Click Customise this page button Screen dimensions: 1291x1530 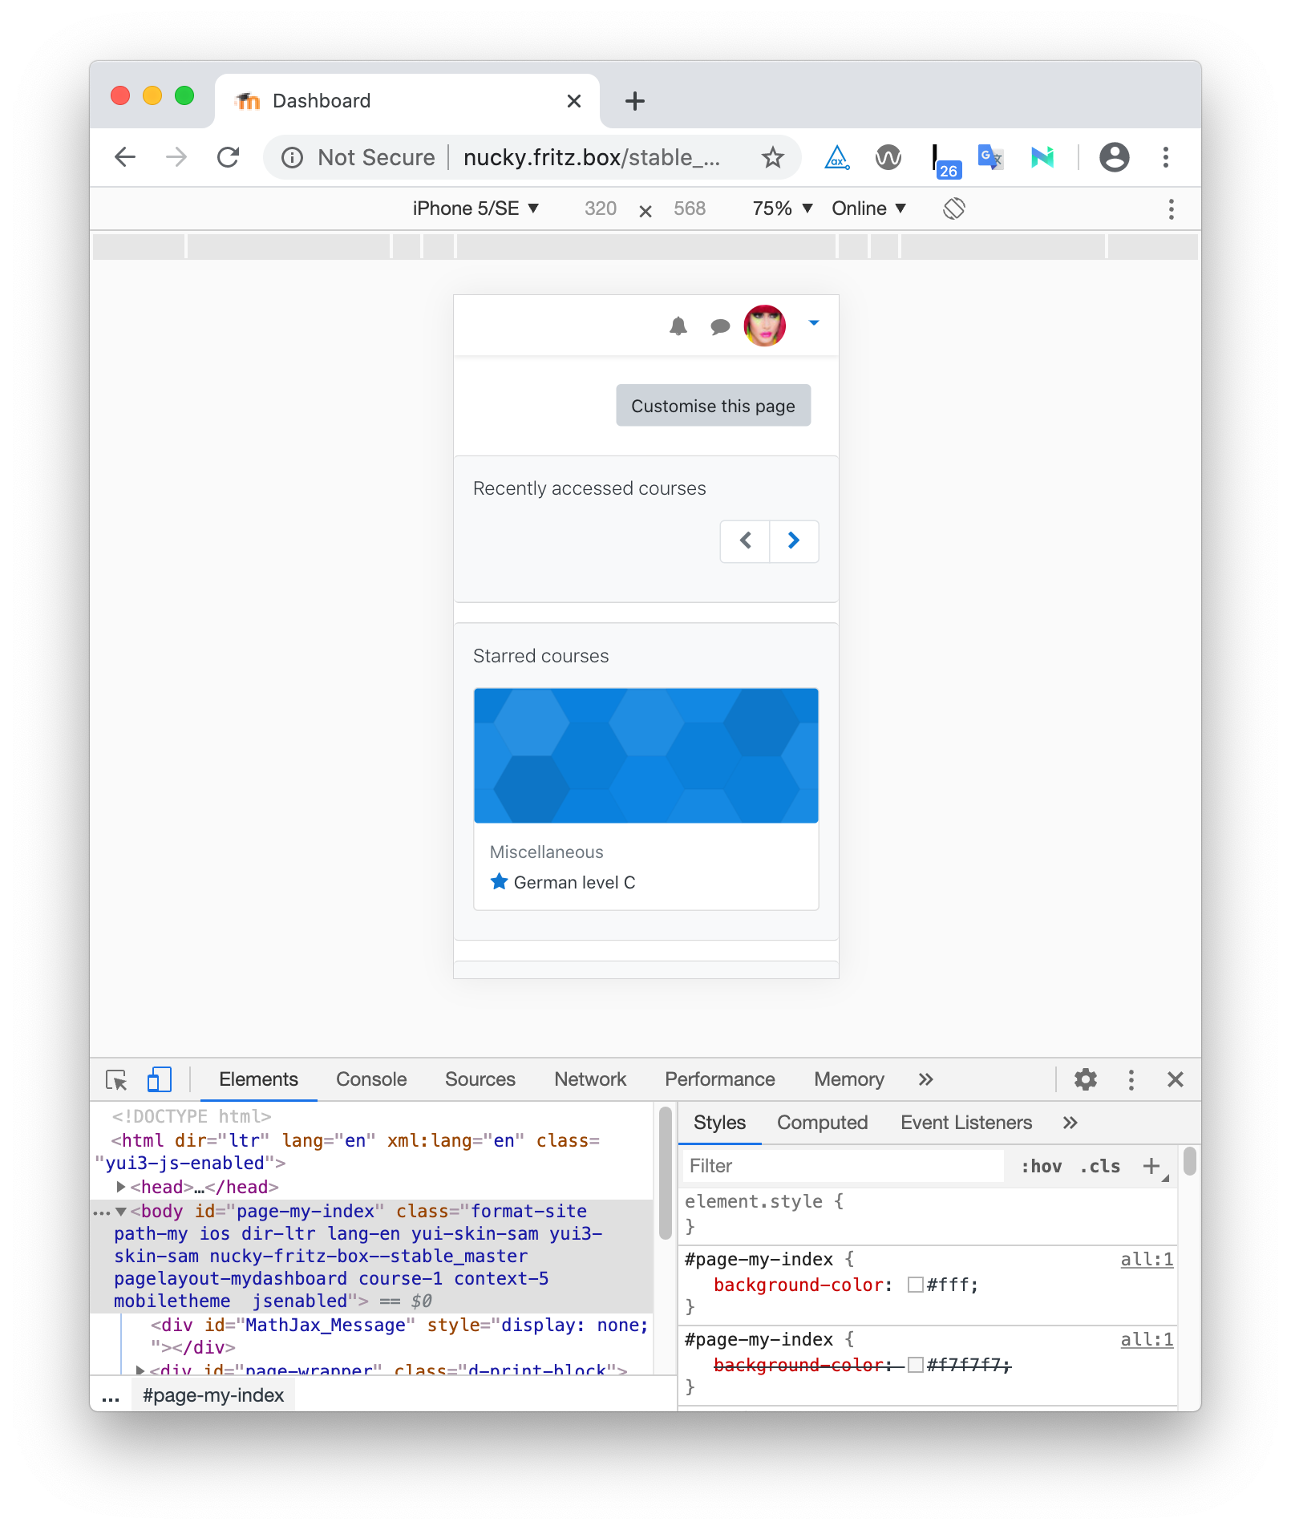713,406
